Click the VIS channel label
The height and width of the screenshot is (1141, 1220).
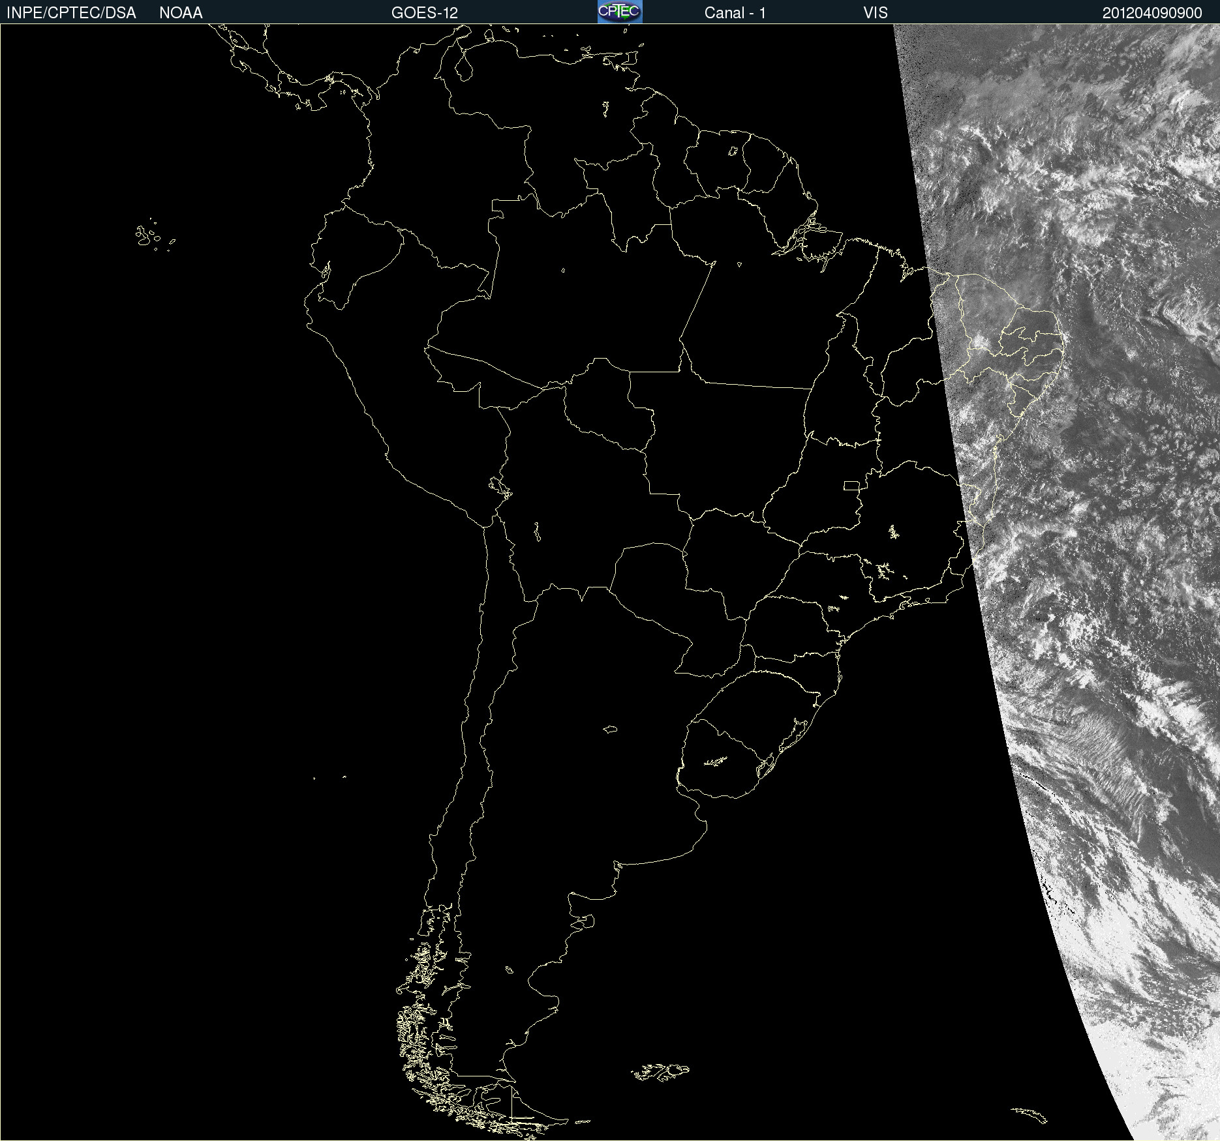pyautogui.click(x=876, y=13)
